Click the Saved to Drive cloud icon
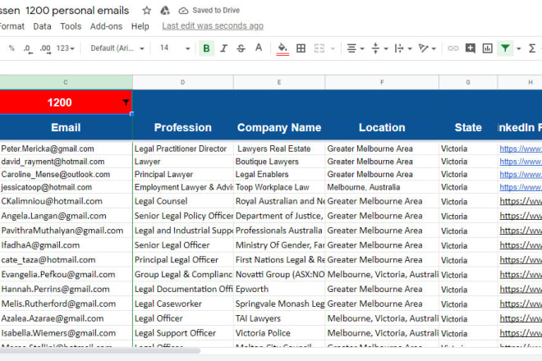Viewport: 542px width, 361px height. 183,11
